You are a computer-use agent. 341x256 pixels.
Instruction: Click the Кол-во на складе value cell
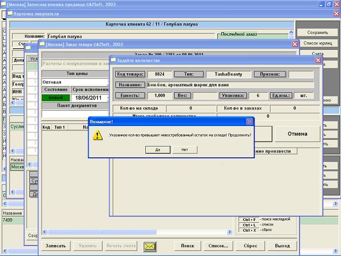pos(191,108)
